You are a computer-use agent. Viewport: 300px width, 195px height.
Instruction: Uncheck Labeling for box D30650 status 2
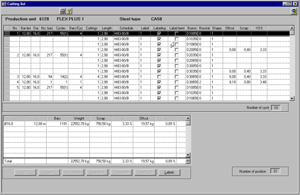coord(159,82)
